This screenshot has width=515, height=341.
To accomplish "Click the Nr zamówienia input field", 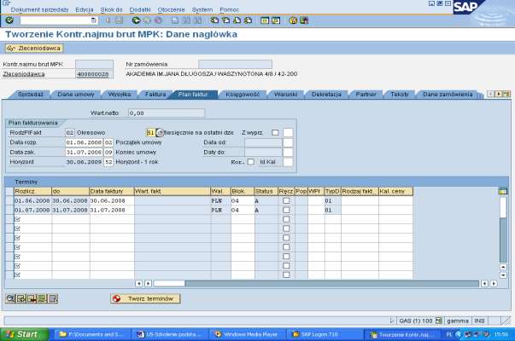I will [235, 64].
